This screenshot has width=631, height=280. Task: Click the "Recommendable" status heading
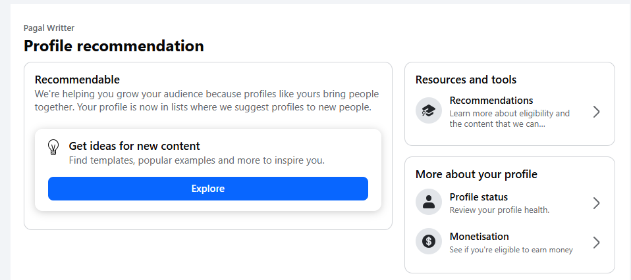pos(77,80)
